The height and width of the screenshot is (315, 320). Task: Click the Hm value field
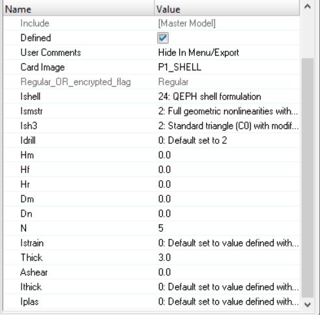[x=227, y=155]
